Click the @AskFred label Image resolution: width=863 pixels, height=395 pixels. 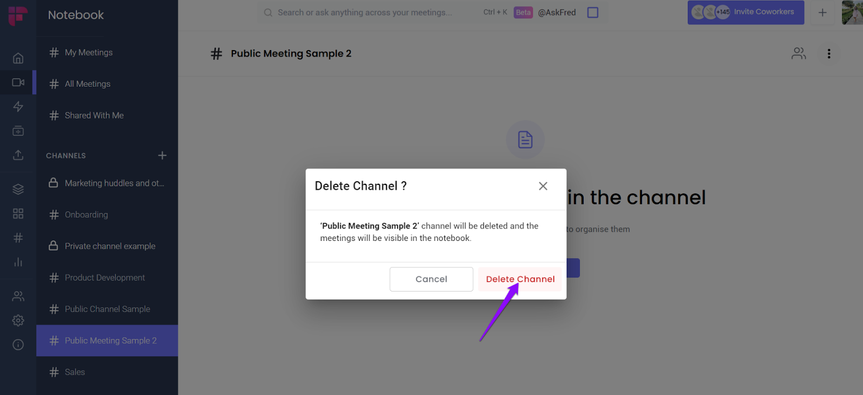[x=557, y=12]
